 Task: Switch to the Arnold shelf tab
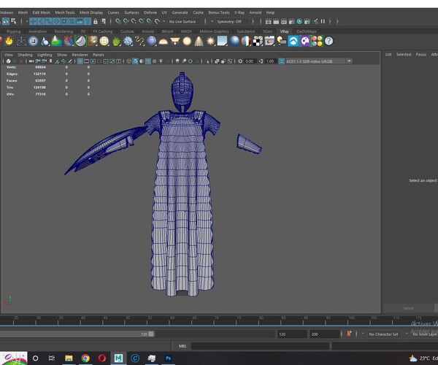pyautogui.click(x=147, y=31)
